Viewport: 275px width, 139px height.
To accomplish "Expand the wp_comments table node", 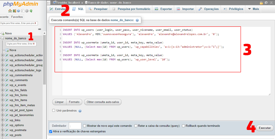I will 2,80.
